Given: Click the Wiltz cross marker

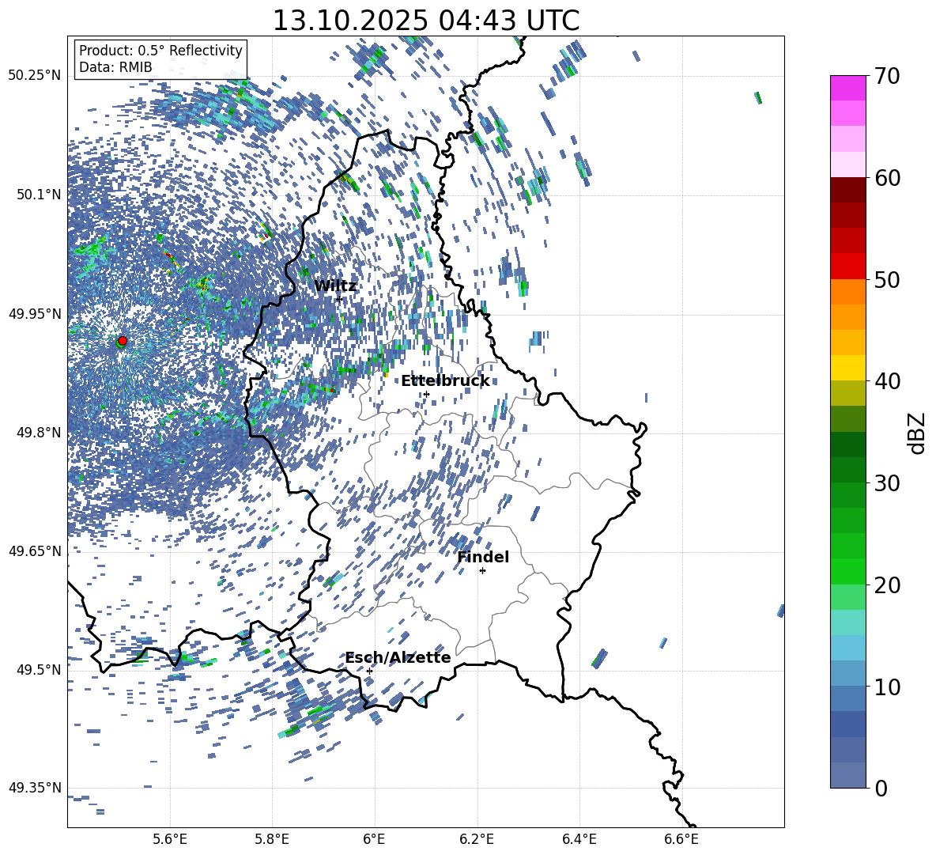Looking at the screenshot, I should click(339, 299).
